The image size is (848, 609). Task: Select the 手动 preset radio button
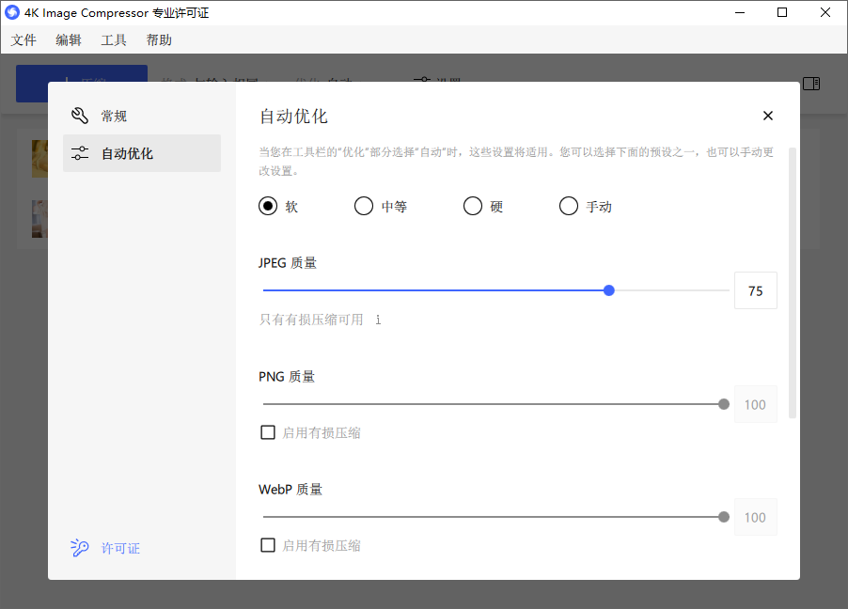click(x=569, y=206)
